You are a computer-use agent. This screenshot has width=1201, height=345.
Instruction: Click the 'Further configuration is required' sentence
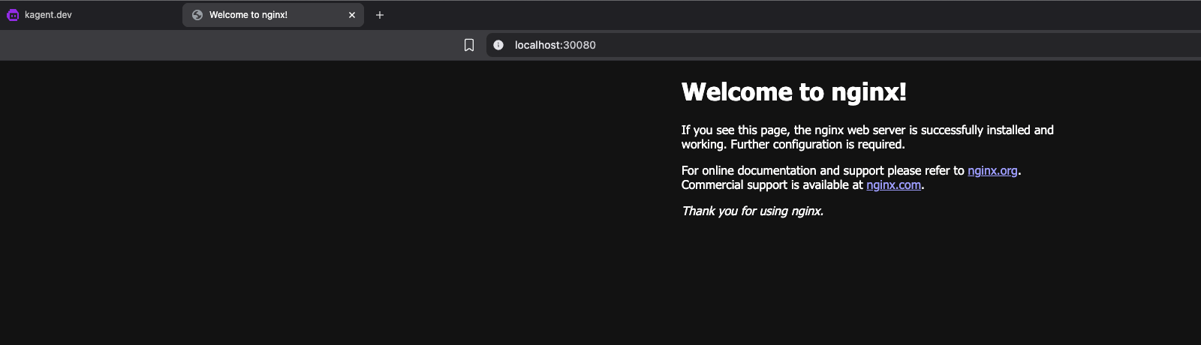click(817, 145)
